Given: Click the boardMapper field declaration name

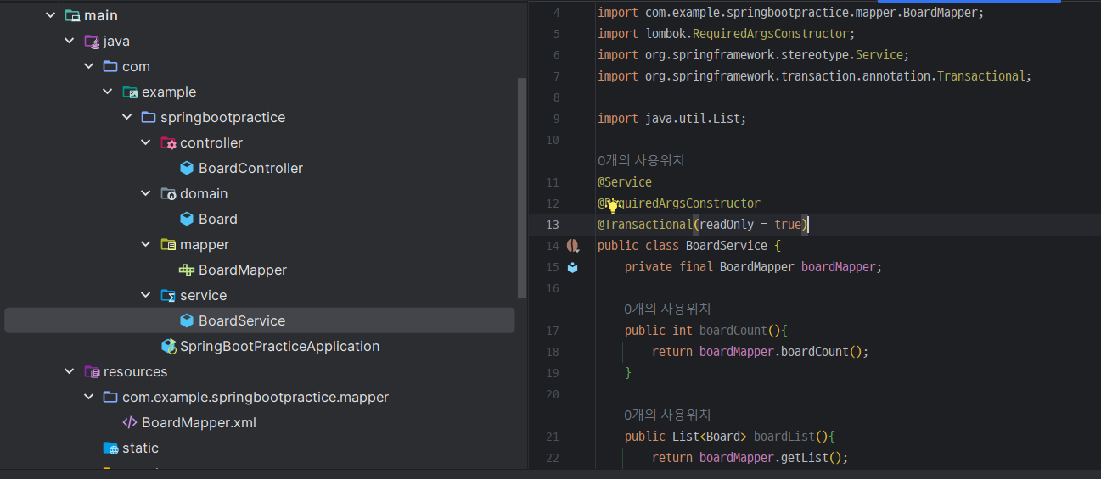Looking at the screenshot, I should tap(838, 267).
